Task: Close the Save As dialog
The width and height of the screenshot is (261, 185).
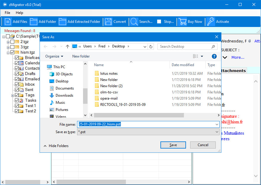Action: tap(217, 37)
